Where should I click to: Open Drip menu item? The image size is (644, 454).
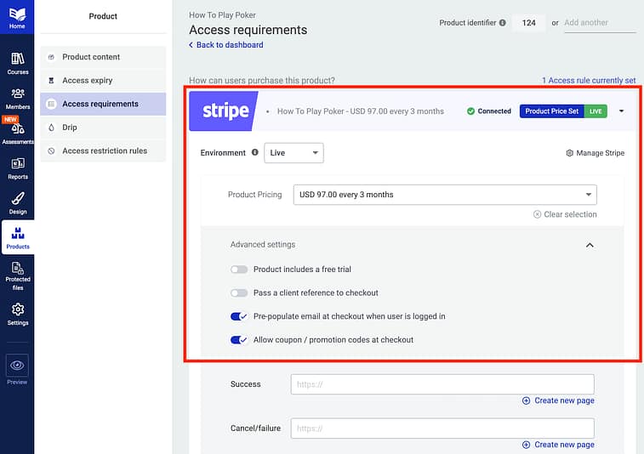pyautogui.click(x=103, y=128)
